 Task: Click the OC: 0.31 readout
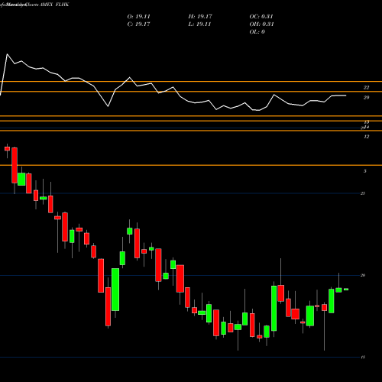coord(261,17)
